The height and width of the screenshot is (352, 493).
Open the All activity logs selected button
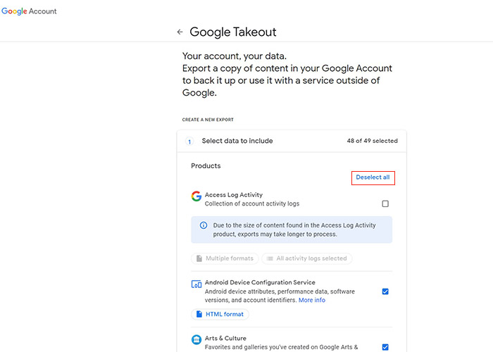[x=307, y=258]
